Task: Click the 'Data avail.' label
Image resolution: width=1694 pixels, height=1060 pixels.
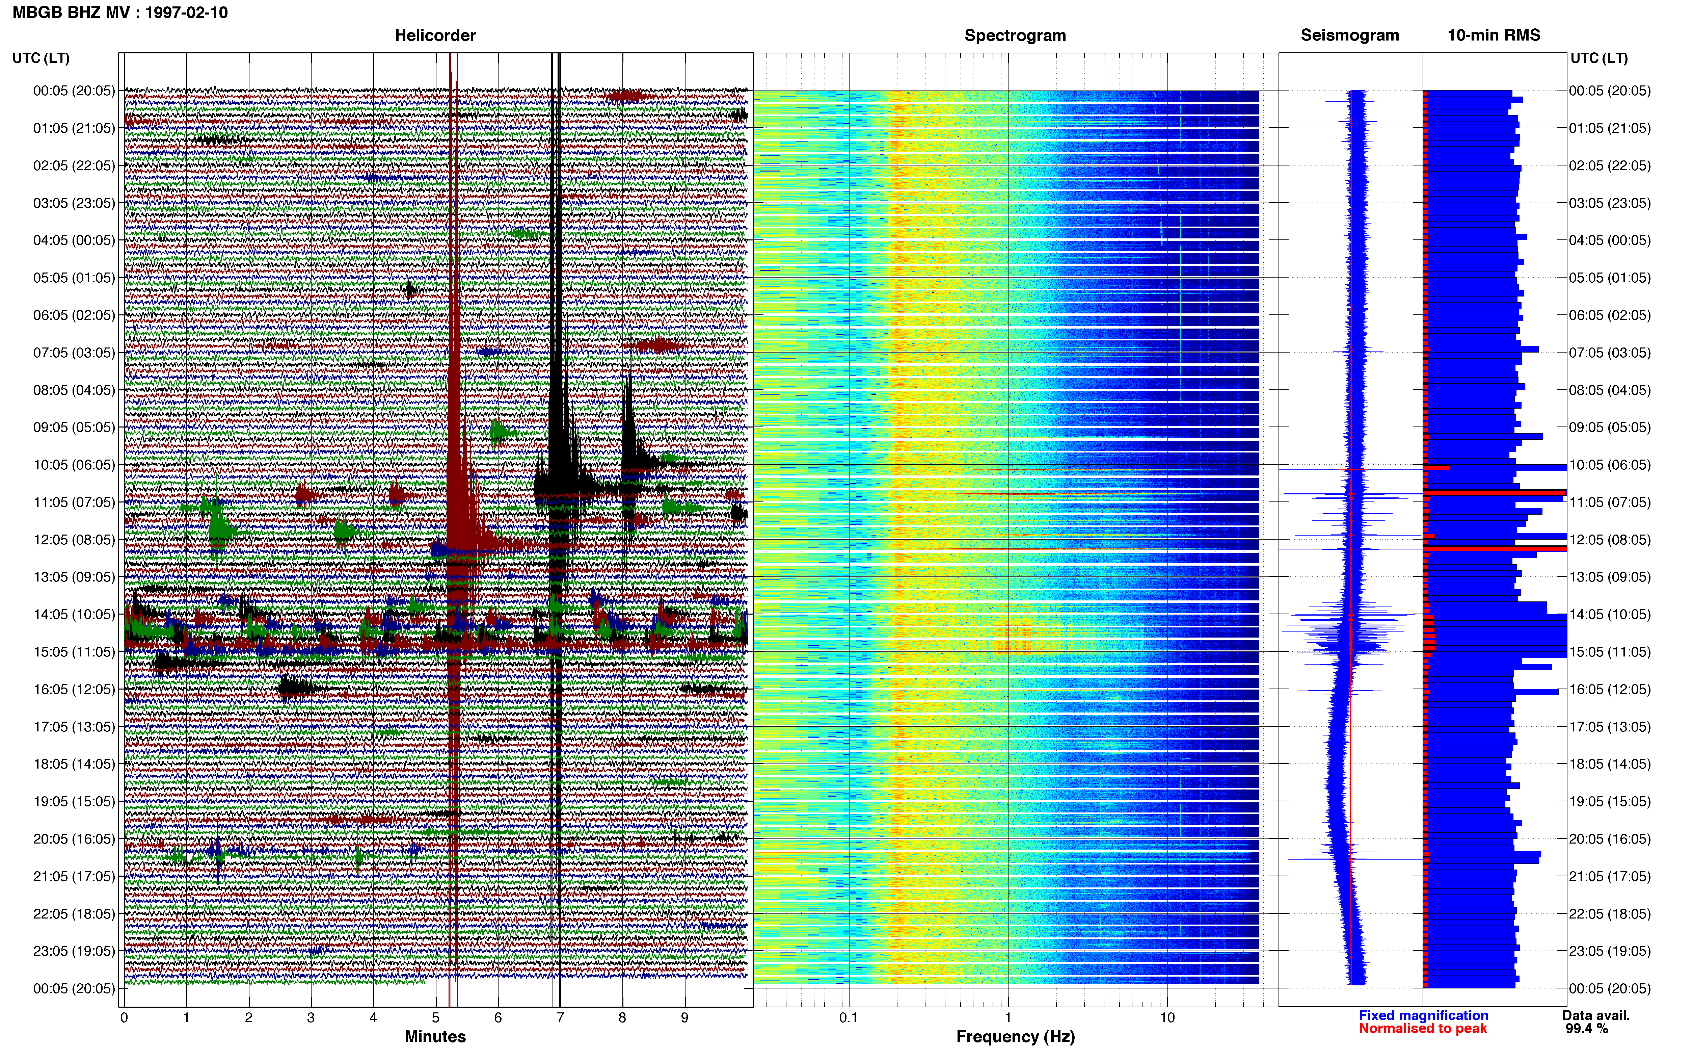Action: coord(1596,1016)
